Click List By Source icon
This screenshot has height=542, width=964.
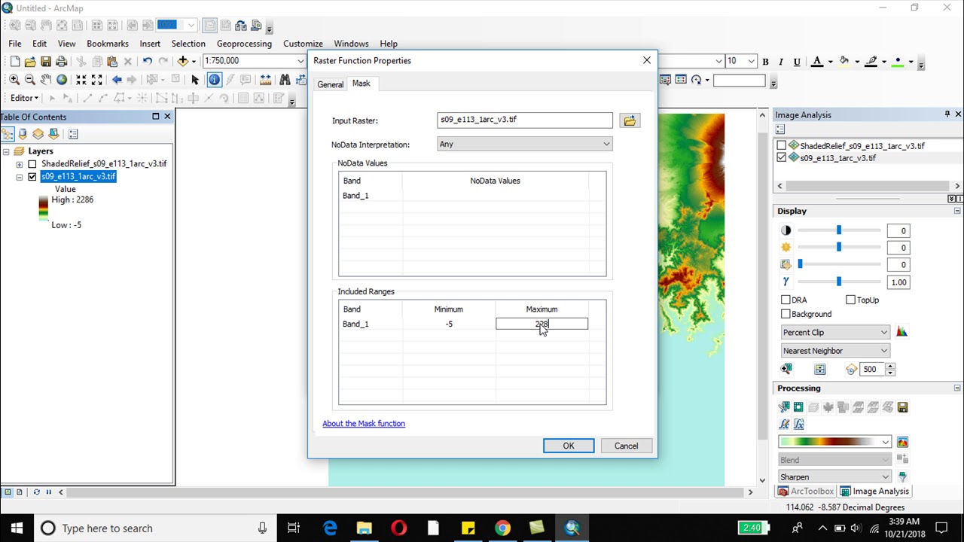(23, 134)
